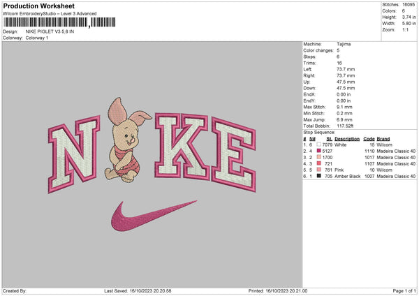Click the 'Brand' column header
Viewport: 419px width, 296px height.
coord(383,139)
